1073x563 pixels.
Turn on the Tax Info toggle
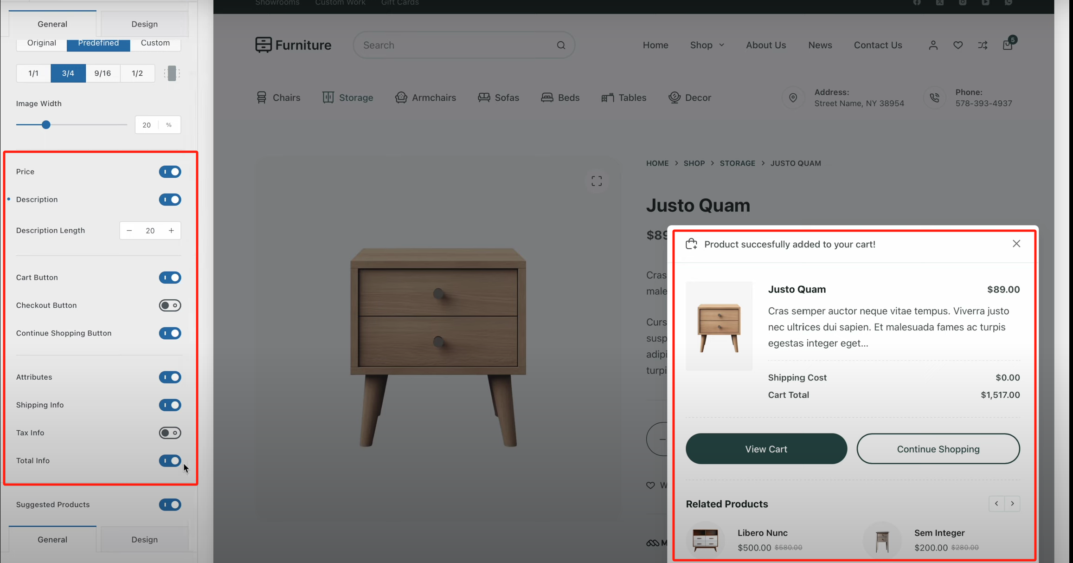click(x=170, y=433)
